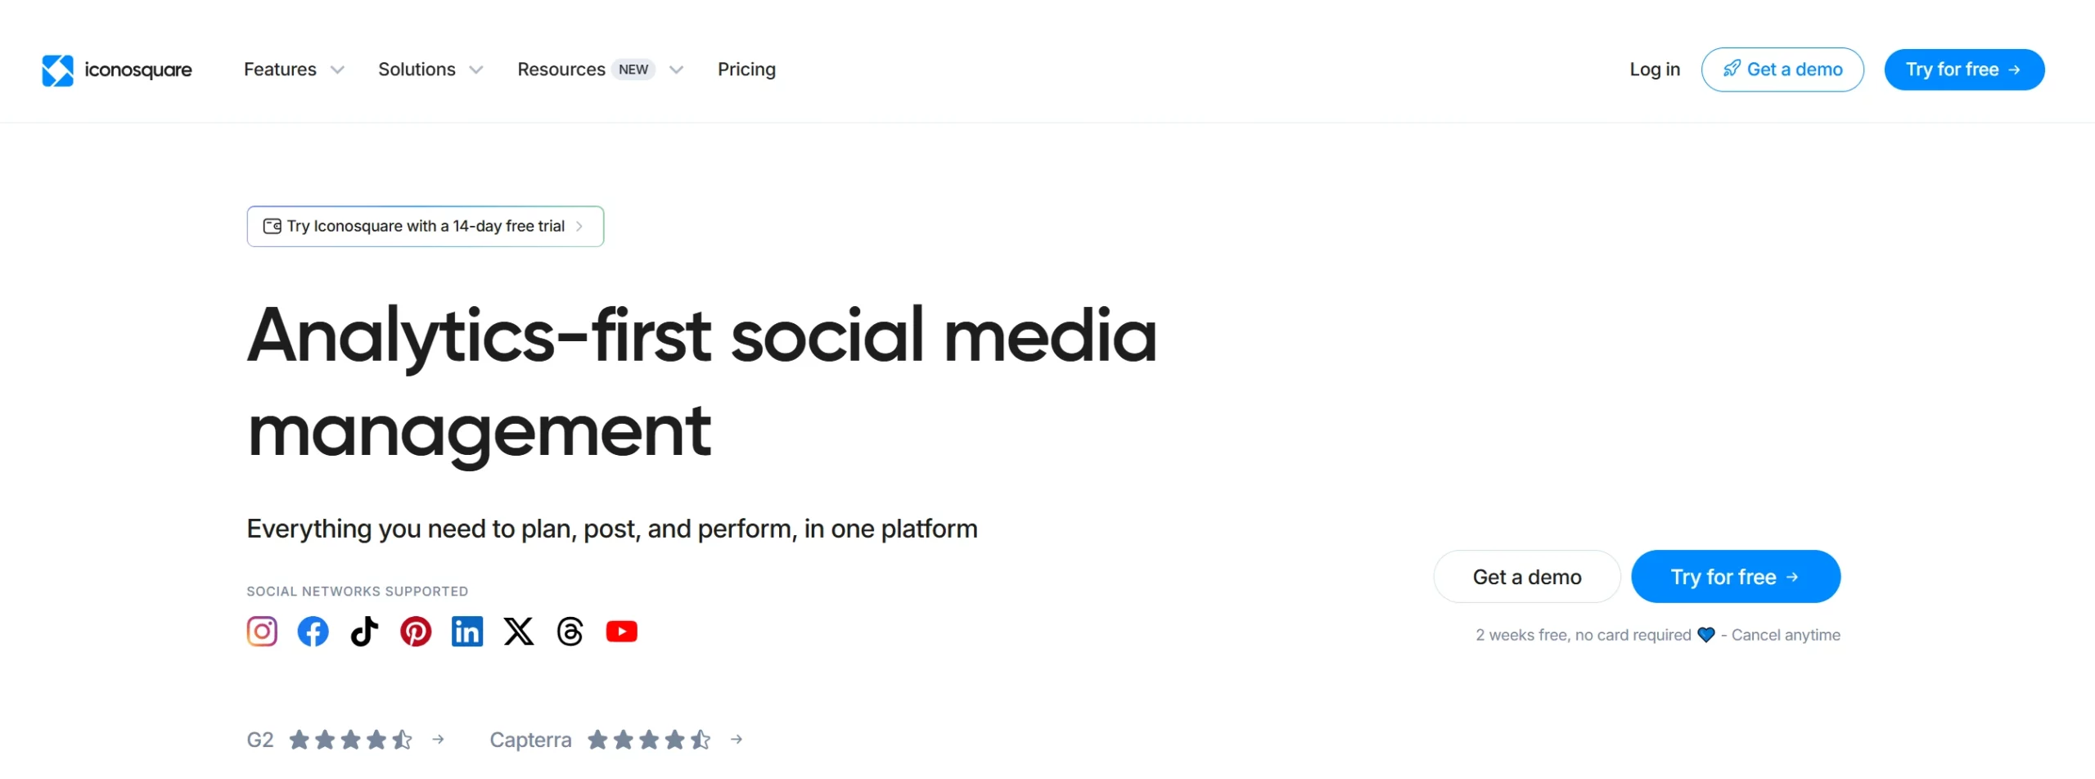Click the LinkedIn social network icon
Viewport: 2095px width, 779px height.
pos(467,631)
